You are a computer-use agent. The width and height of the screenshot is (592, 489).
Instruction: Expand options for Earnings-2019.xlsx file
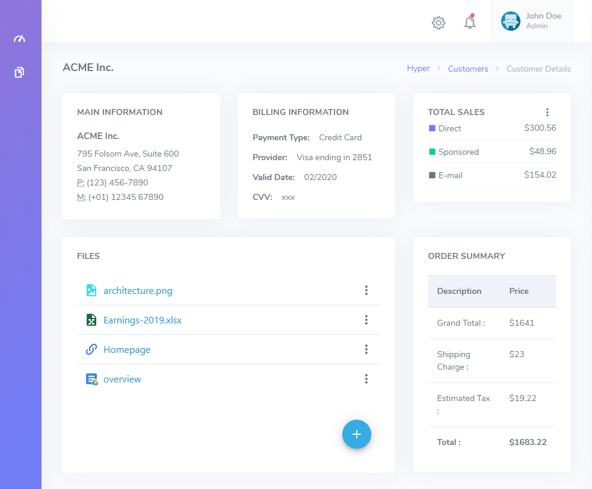pos(366,320)
